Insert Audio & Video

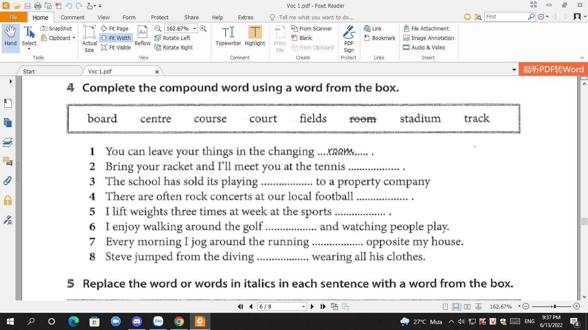coord(424,47)
